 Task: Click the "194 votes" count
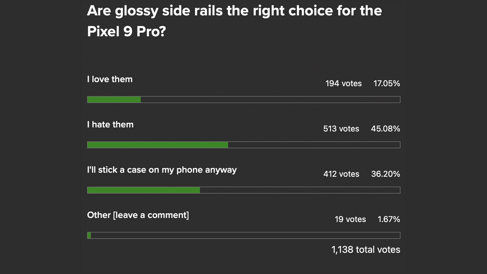(x=343, y=83)
